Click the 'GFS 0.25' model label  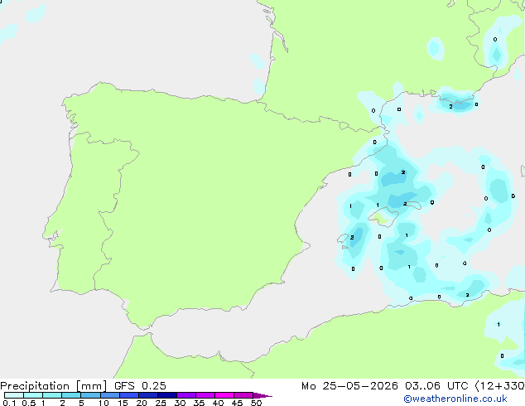tap(140, 386)
